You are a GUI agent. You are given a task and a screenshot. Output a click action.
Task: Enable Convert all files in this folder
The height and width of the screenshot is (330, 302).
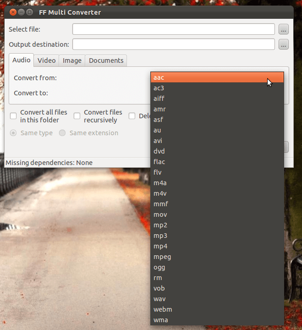coord(14,116)
